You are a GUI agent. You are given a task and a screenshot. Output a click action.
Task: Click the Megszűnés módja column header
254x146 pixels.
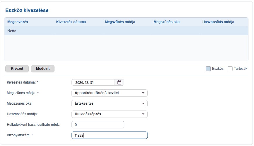click(x=120, y=22)
